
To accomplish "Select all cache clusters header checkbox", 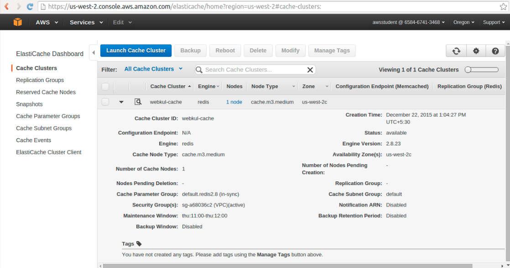I will 105,87.
